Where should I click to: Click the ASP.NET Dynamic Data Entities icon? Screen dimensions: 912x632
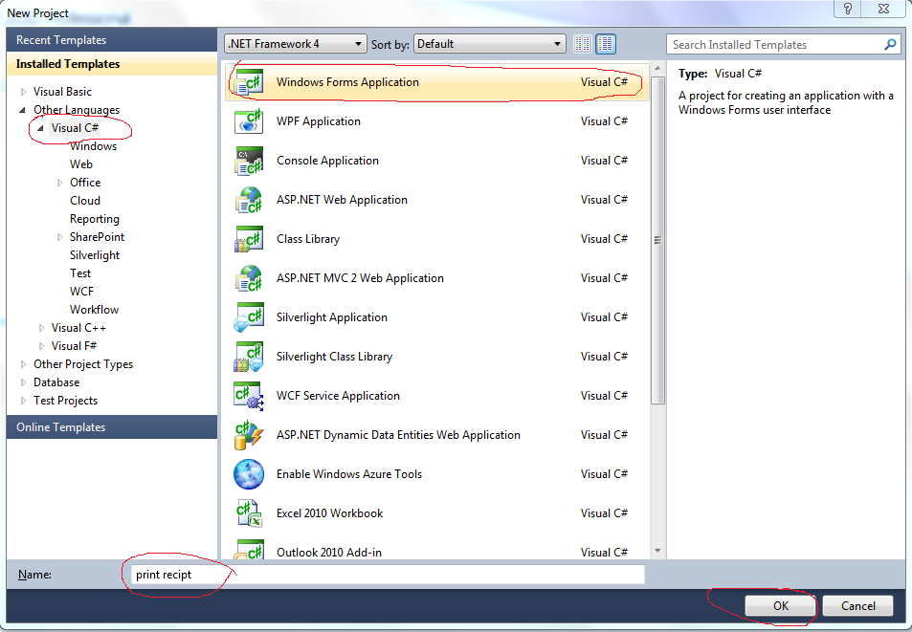pos(249,435)
